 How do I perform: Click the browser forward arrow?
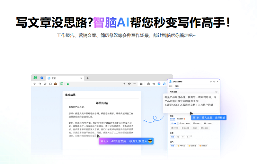40,84
